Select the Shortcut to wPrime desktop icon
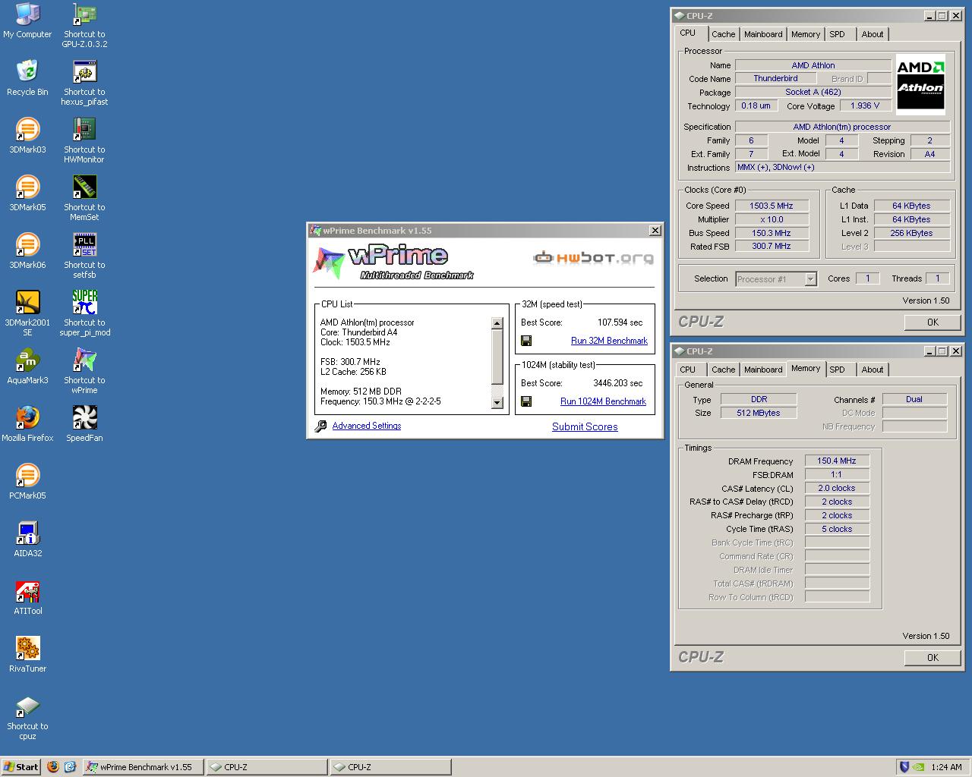 tap(84, 371)
